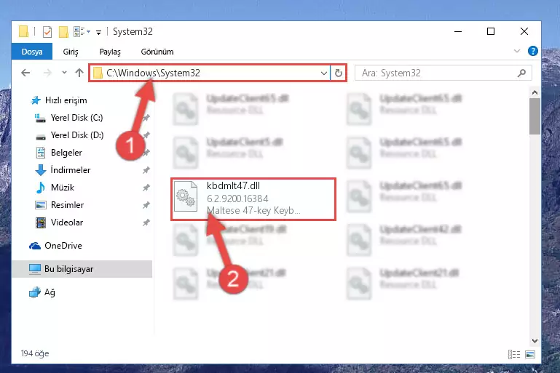
Task: Click the pin icon next to Yerel Disk (C:)
Action: (x=146, y=118)
